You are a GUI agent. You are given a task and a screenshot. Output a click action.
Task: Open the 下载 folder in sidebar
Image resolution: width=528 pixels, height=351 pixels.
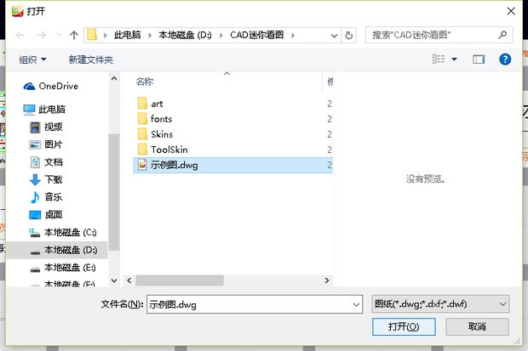coord(53,179)
